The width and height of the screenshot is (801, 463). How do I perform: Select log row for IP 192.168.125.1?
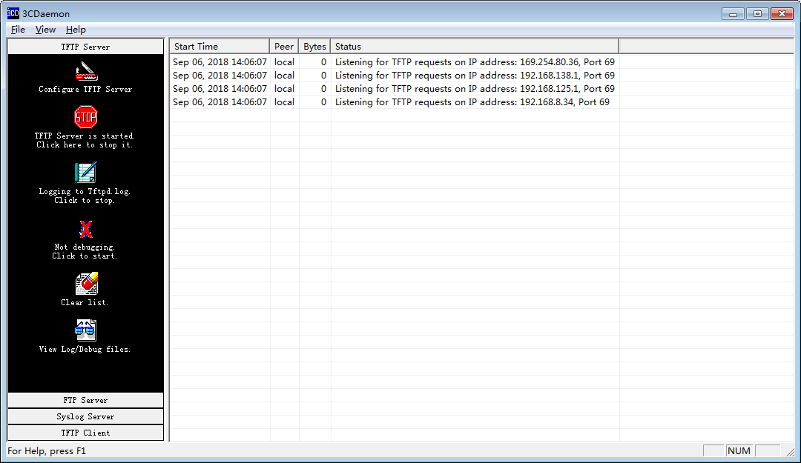[394, 89]
